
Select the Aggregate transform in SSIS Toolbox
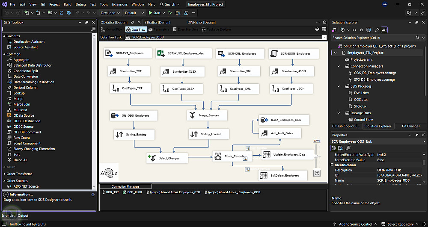coord(21,60)
